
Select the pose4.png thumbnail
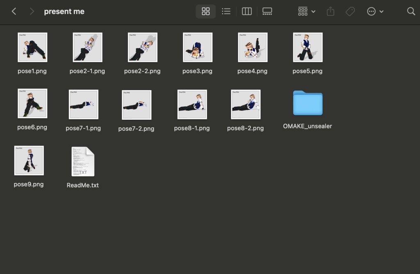point(253,48)
